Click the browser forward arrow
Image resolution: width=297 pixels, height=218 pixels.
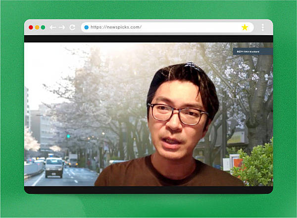62,27
